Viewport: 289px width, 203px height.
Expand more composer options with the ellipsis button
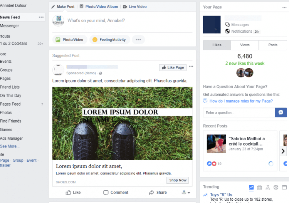(x=138, y=40)
